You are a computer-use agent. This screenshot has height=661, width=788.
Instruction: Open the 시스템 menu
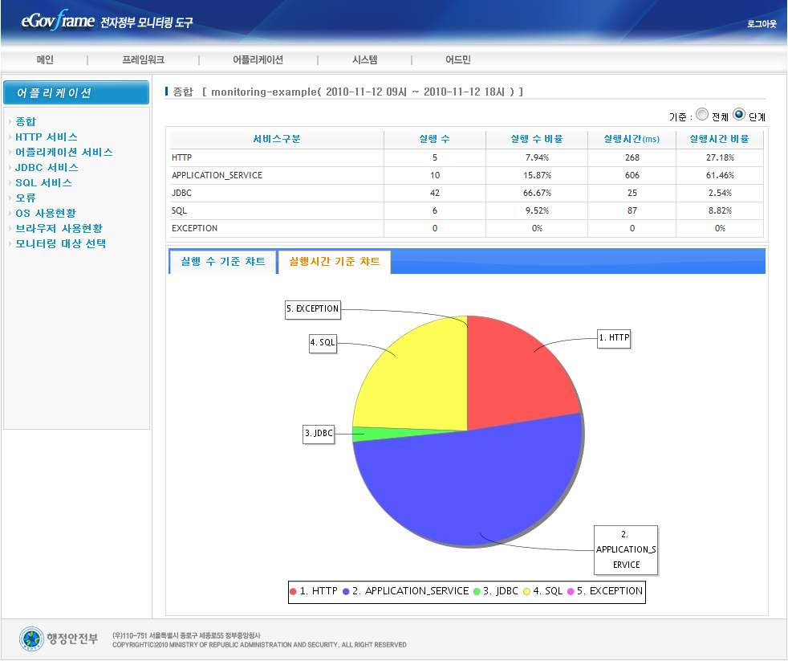364,59
